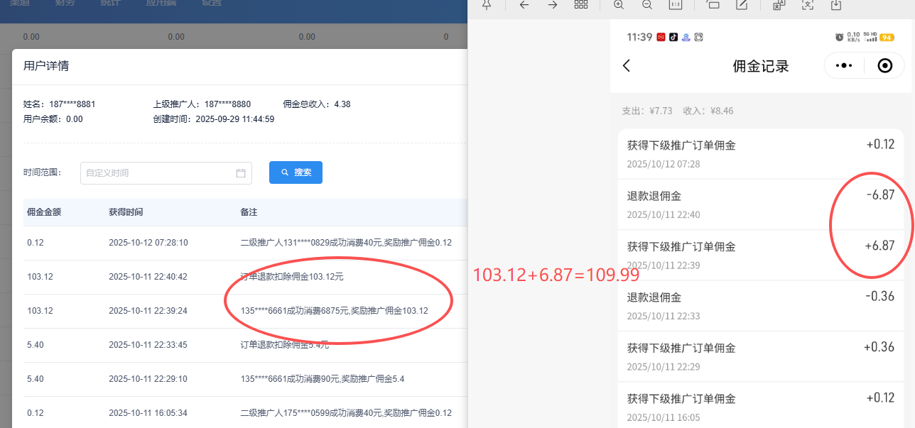Click the 佣金总收入：4.38 value
This screenshot has width=915, height=428.
point(317,104)
